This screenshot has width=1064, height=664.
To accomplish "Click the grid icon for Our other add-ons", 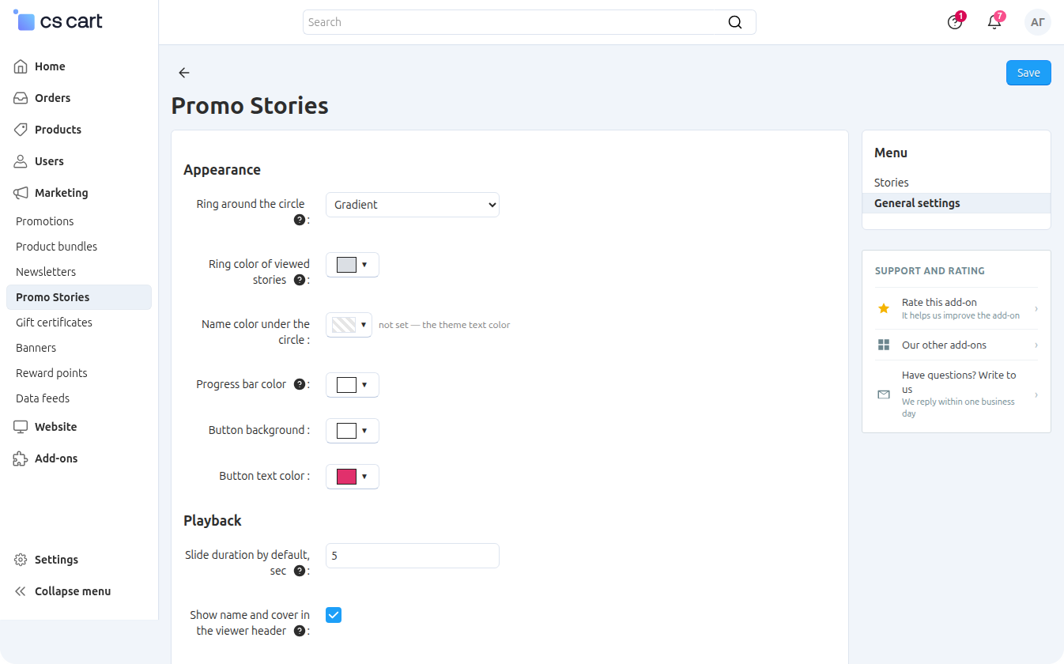I will pyautogui.click(x=884, y=345).
